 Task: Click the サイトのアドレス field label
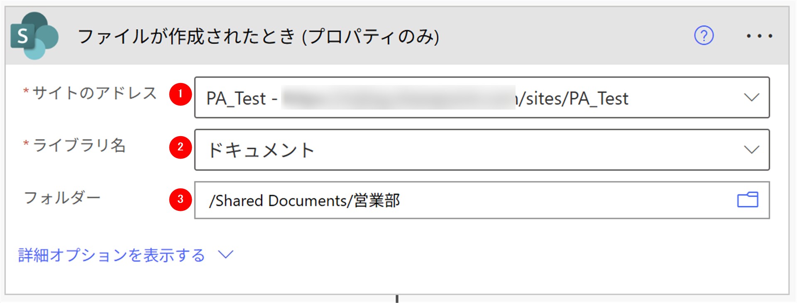(94, 93)
